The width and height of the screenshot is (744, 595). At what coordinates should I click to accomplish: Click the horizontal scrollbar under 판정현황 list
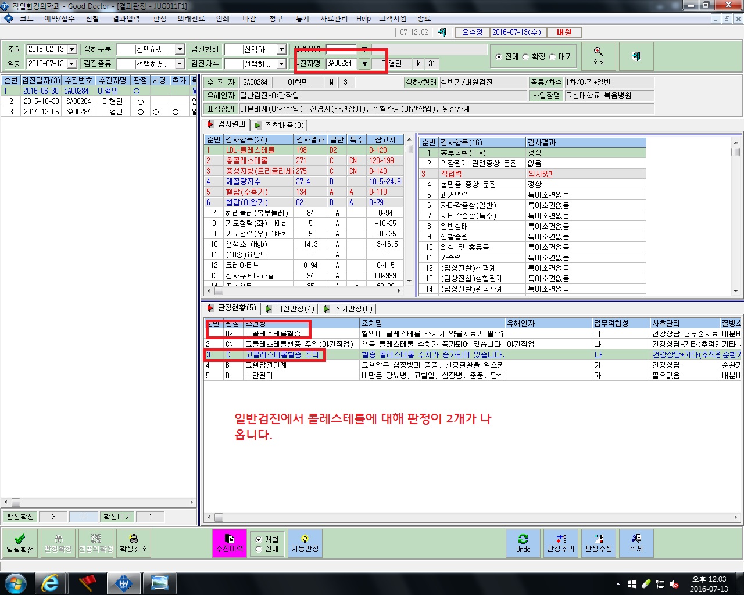473,517
